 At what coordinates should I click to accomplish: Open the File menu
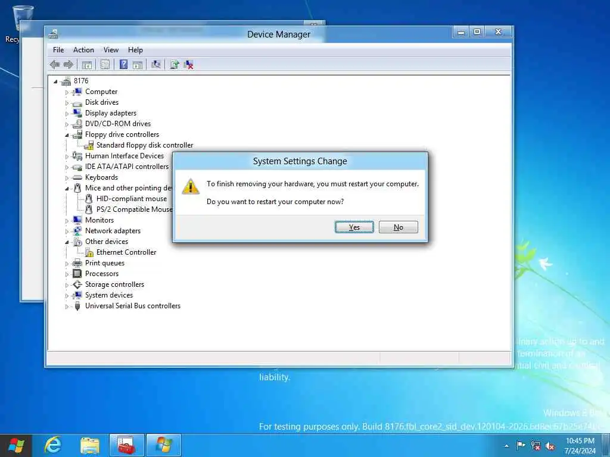[x=58, y=50]
